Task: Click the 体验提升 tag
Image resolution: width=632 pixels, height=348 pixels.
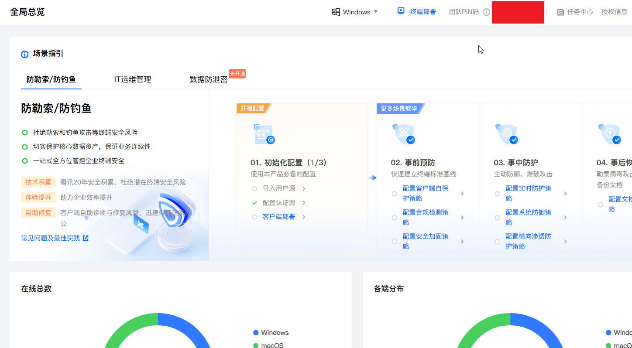Action: 38,198
